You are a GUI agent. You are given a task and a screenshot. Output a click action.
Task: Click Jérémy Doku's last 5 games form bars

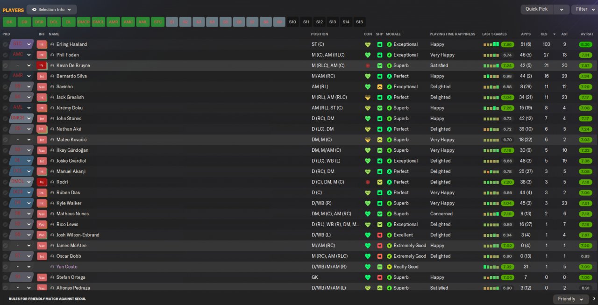[x=491, y=108]
